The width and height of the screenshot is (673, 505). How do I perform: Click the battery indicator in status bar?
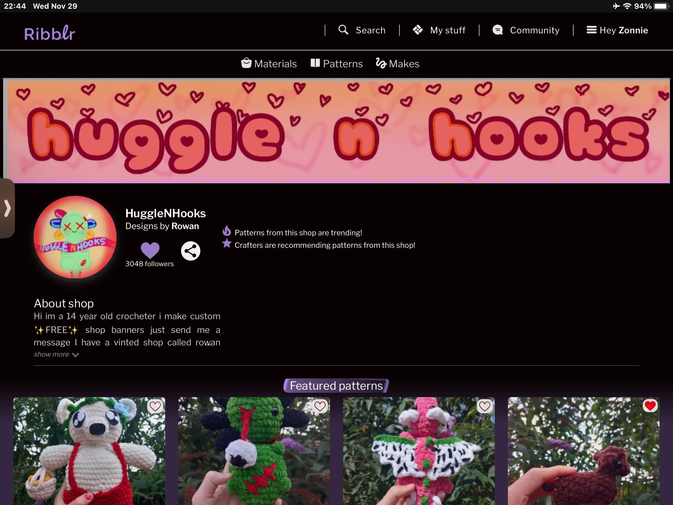tap(661, 6)
